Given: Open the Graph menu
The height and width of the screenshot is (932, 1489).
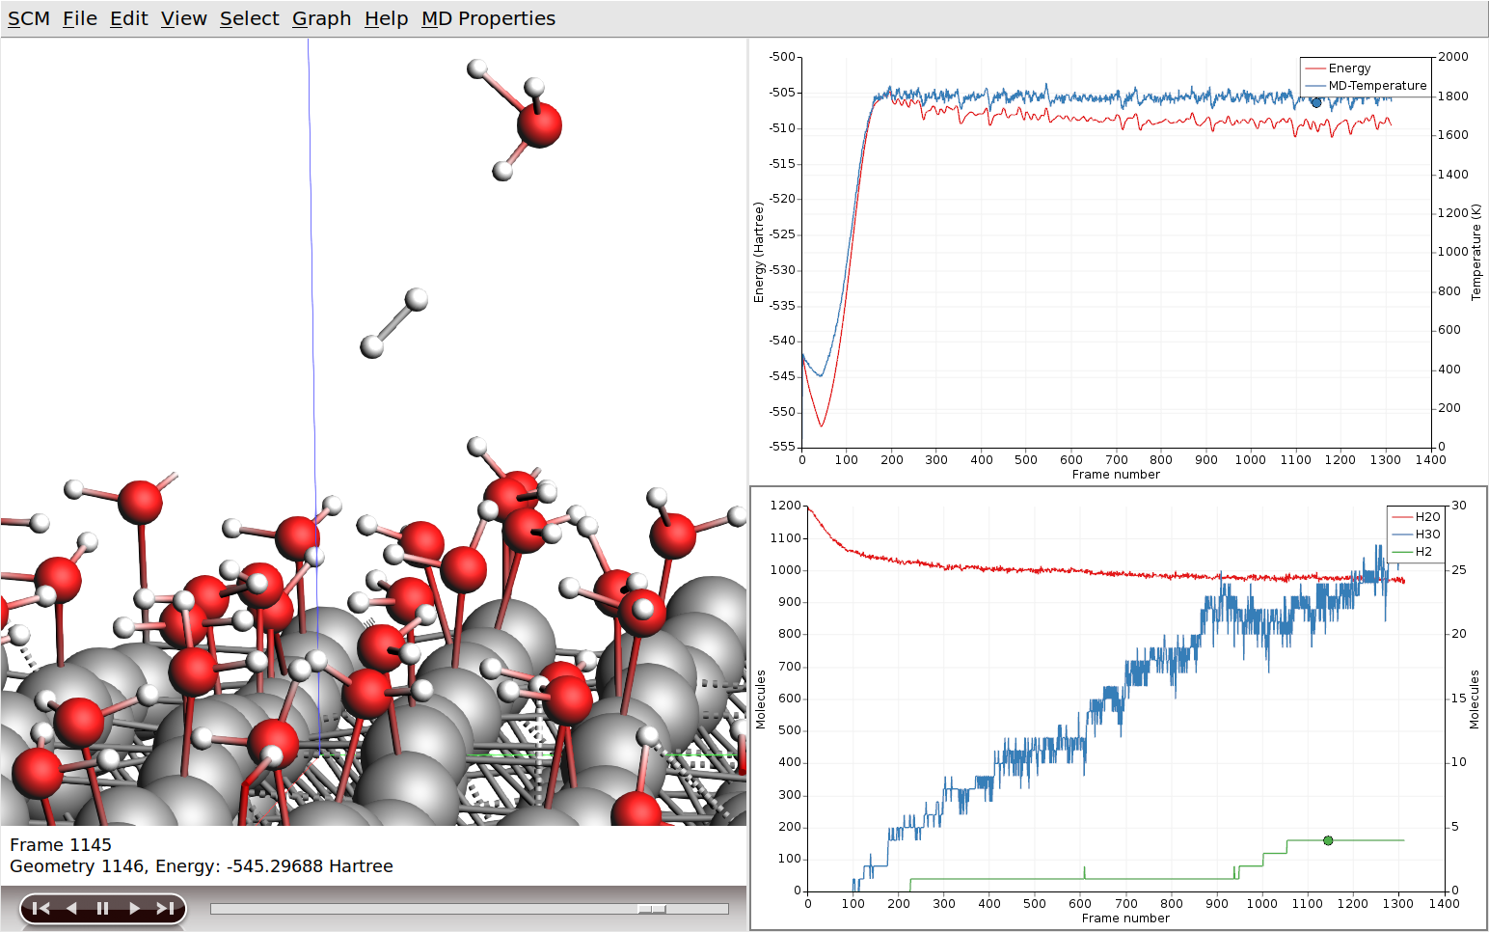Looking at the screenshot, I should pyautogui.click(x=321, y=18).
